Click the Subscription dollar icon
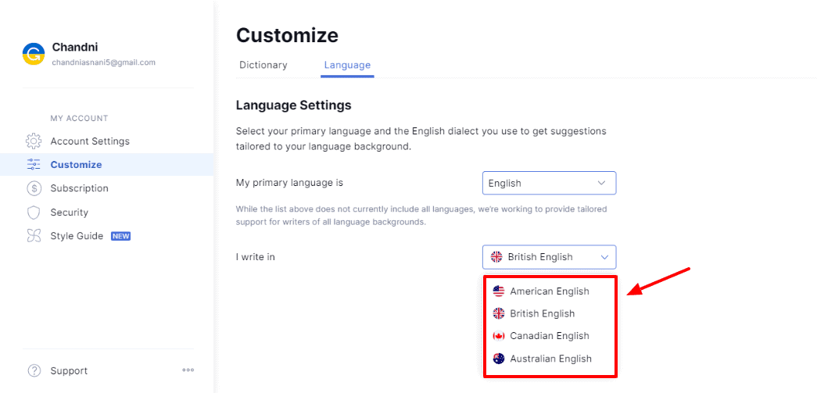The image size is (817, 393). click(x=34, y=188)
